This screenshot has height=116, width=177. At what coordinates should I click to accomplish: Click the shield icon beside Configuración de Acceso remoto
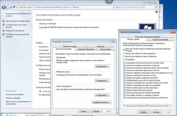point(4,25)
